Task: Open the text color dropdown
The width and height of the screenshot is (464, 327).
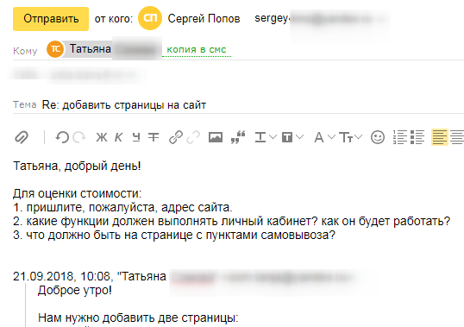Action: pyautogui.click(x=266, y=137)
